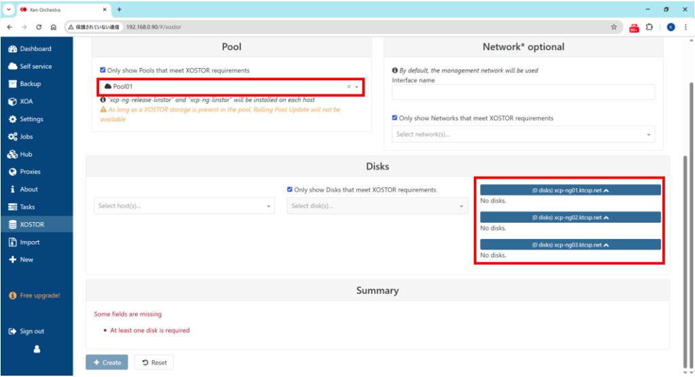Image resolution: width=695 pixels, height=377 pixels.
Task: Click the Backup icon in sidebar
Action: point(13,84)
